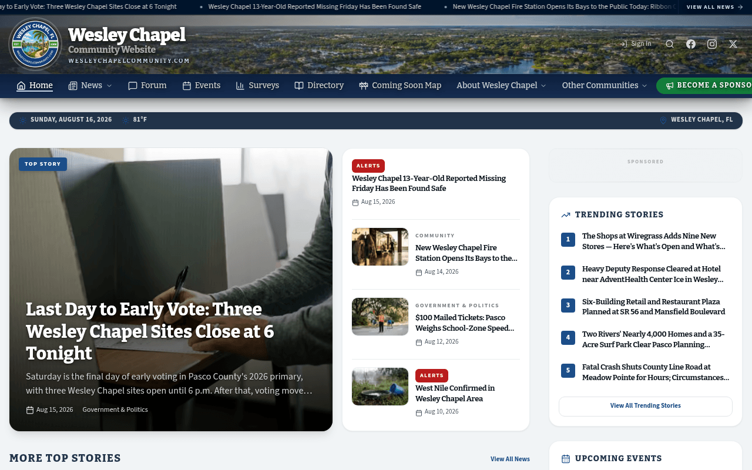This screenshot has height=470, width=752.
Task: Open the Instagram icon
Action: click(712, 44)
